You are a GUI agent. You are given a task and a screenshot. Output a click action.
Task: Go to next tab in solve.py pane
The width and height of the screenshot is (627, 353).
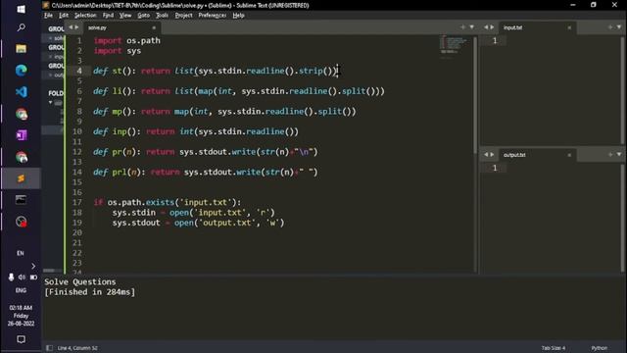[x=76, y=27]
